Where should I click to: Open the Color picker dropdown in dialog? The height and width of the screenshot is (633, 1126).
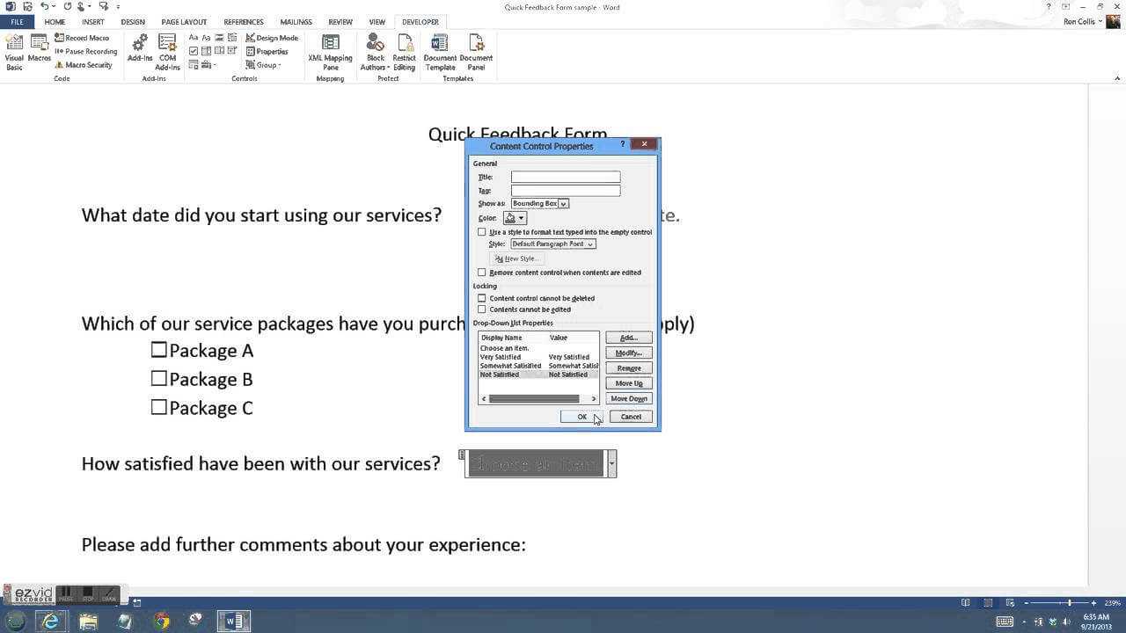pyautogui.click(x=521, y=218)
